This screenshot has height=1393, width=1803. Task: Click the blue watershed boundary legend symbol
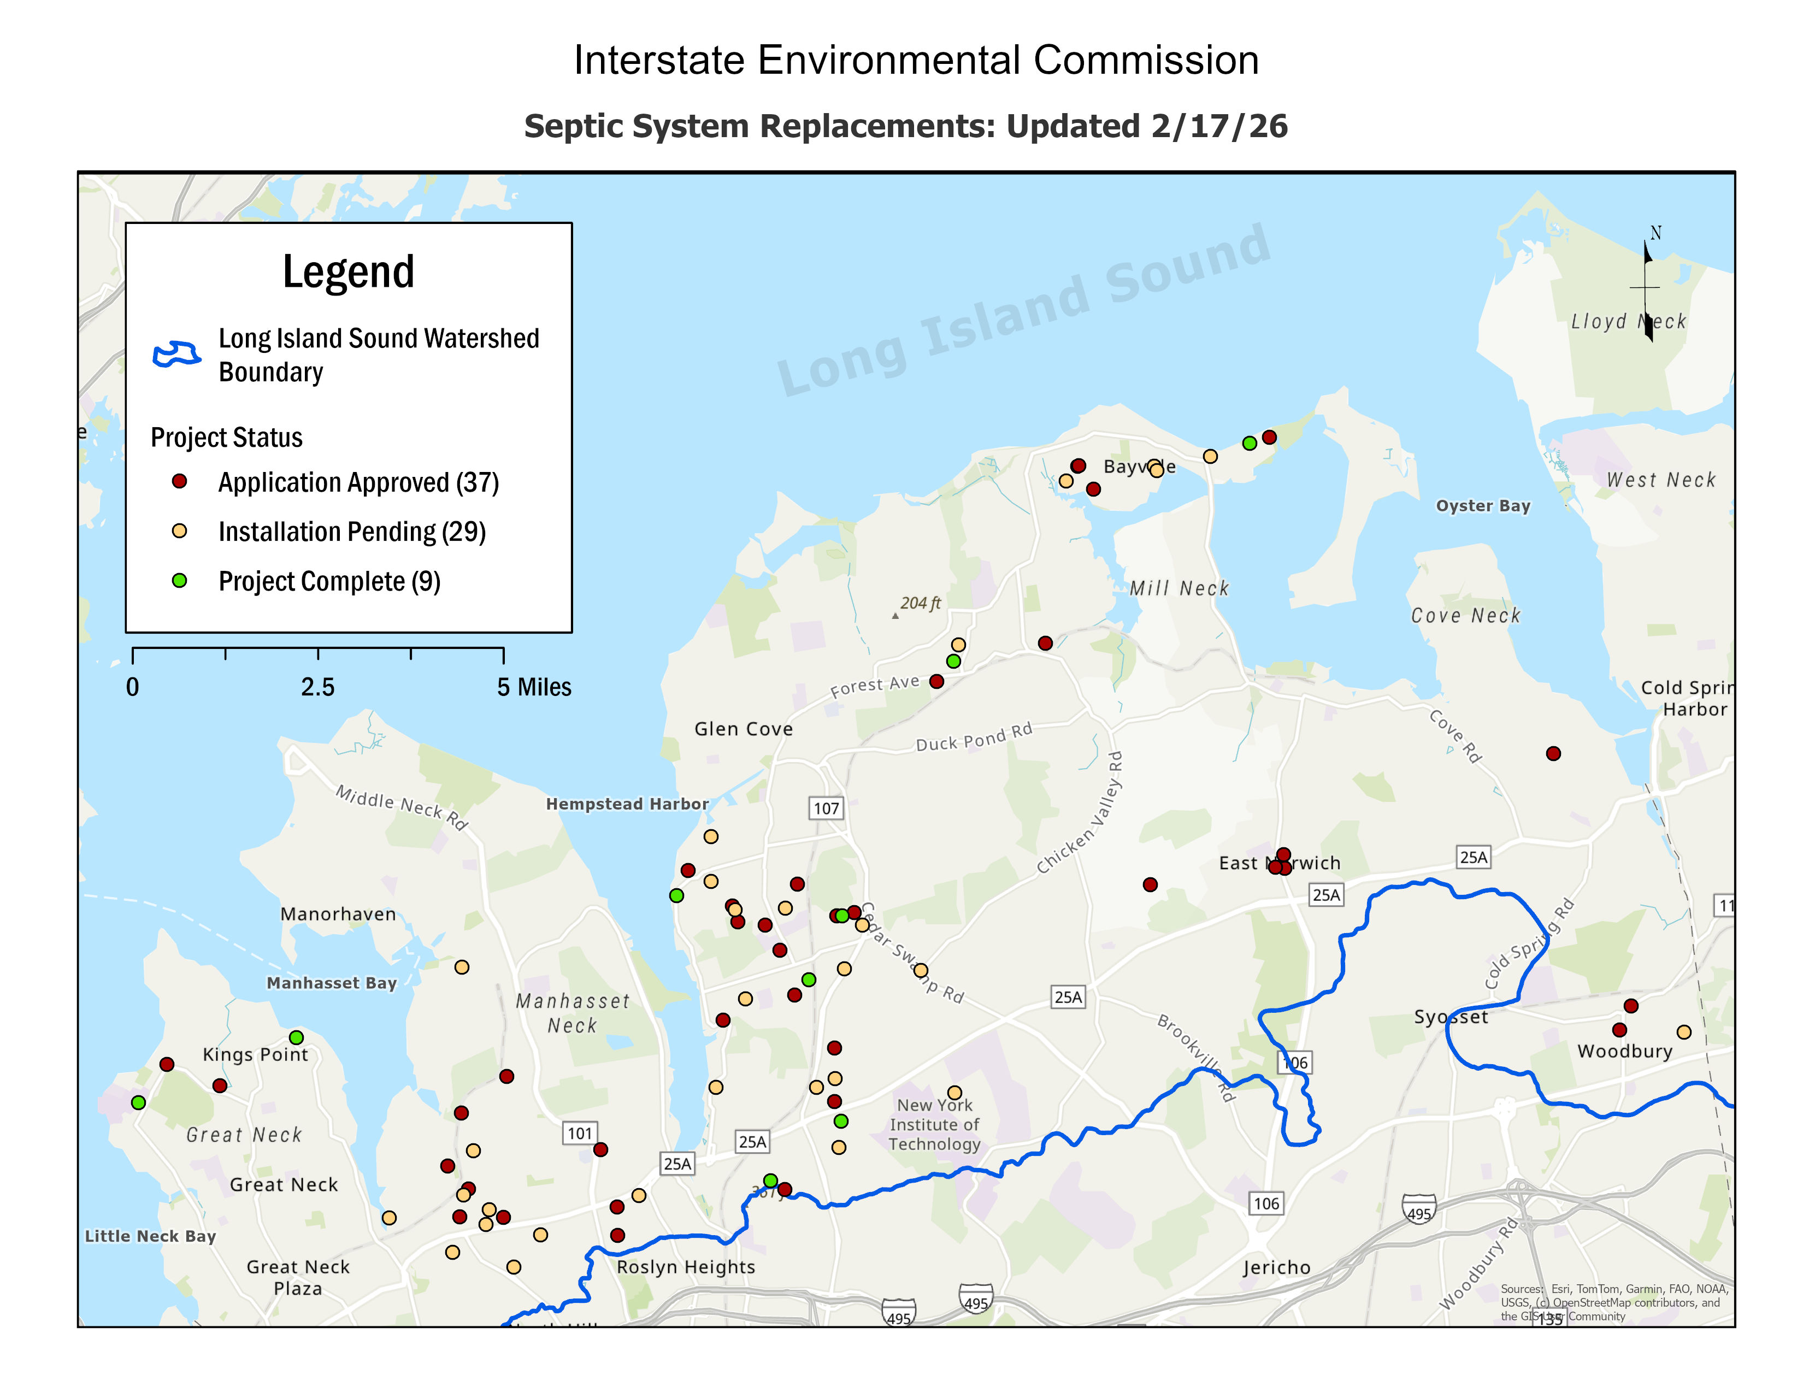pyautogui.click(x=176, y=354)
